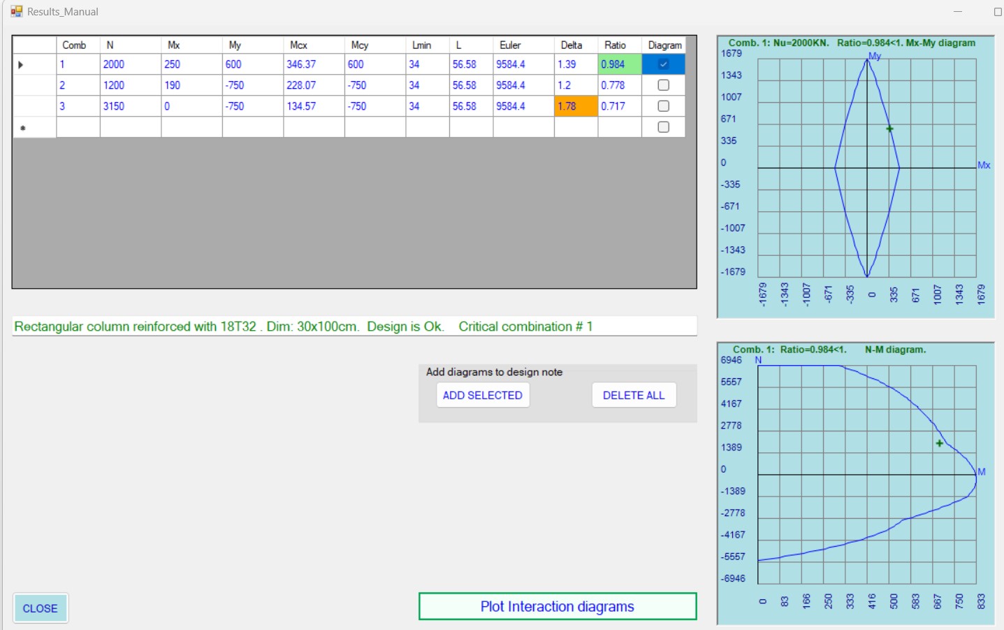Click the DELETE ALL button
Viewport: 1004px width, 630px height.
coord(634,395)
